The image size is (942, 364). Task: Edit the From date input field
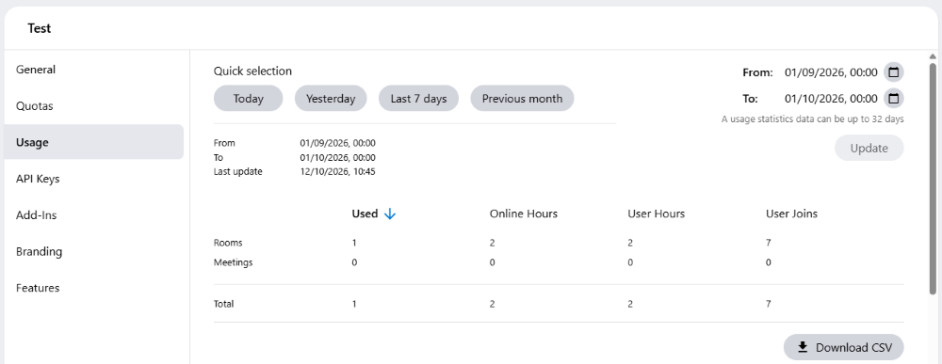click(x=831, y=72)
